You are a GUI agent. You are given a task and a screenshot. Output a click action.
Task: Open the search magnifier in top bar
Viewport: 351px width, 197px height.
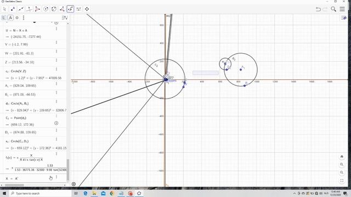pos(333,9)
